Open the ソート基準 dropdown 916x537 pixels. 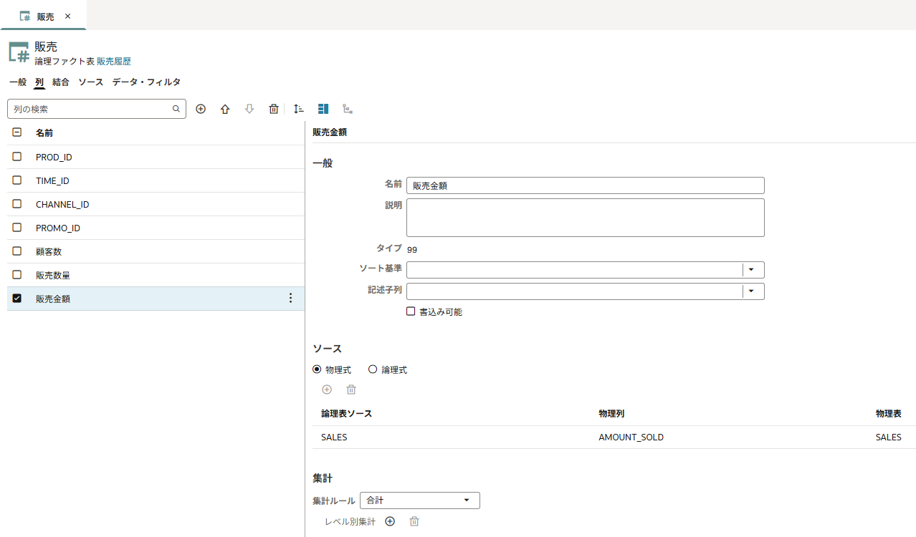(752, 270)
